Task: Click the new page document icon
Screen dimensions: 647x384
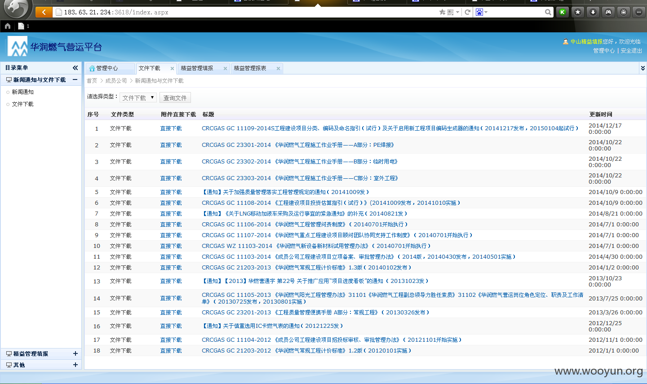Action: (x=21, y=26)
